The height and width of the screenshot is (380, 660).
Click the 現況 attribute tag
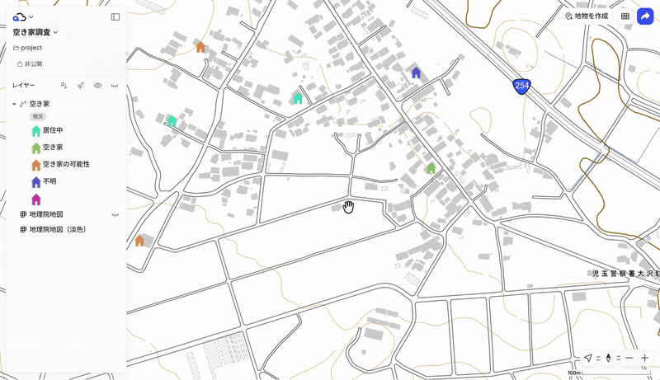(38, 116)
